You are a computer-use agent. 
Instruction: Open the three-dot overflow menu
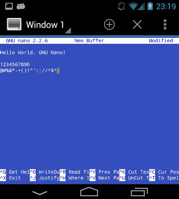click(165, 25)
